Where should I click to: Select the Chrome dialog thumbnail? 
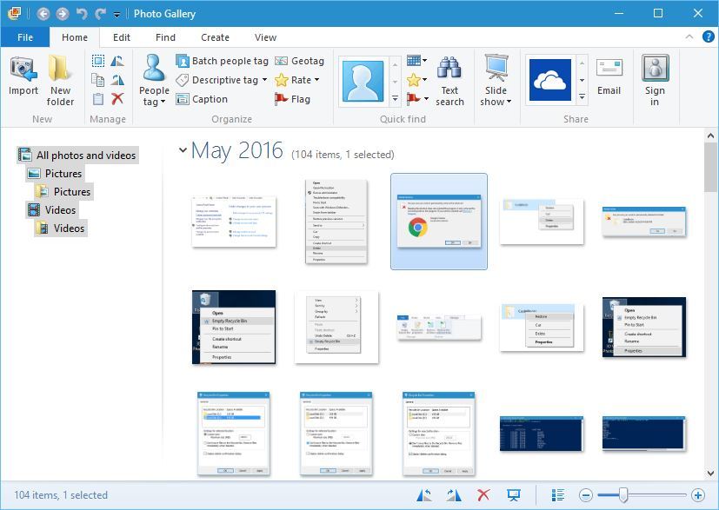pos(439,222)
